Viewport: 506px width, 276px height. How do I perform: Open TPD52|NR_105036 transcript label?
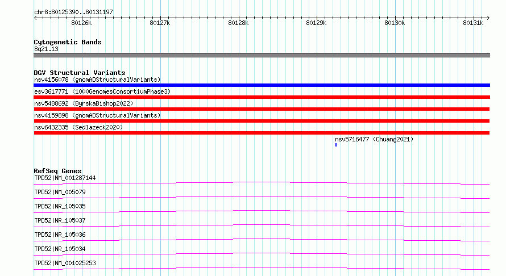click(x=60, y=235)
